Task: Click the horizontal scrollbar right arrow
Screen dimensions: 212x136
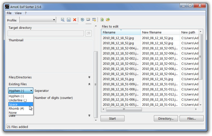Action: (x=196, y=109)
